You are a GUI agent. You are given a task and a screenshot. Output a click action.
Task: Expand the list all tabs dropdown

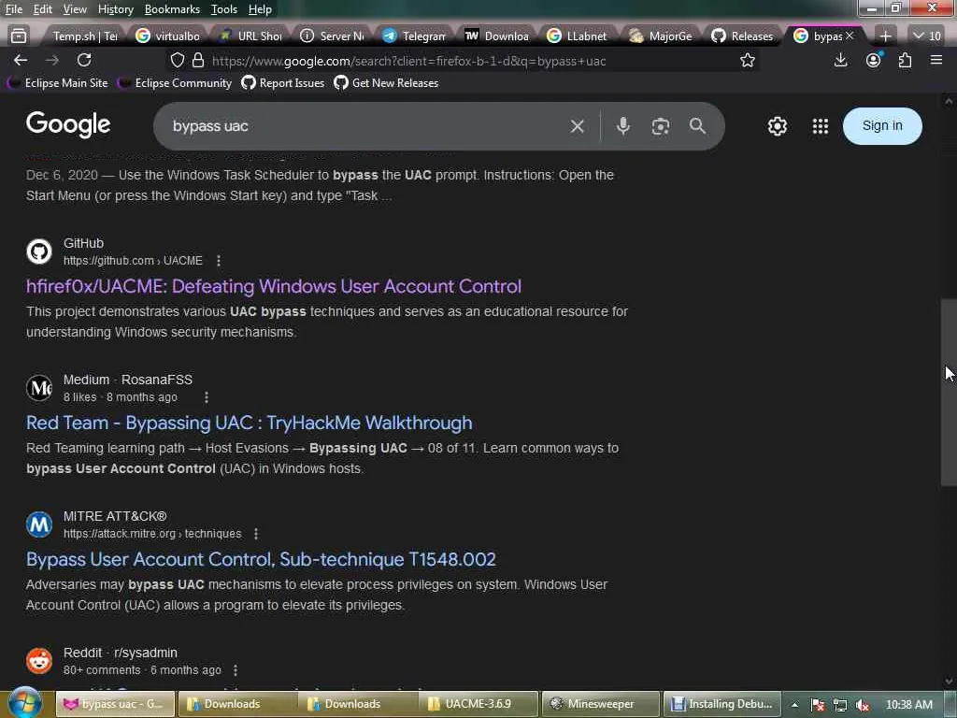926,36
